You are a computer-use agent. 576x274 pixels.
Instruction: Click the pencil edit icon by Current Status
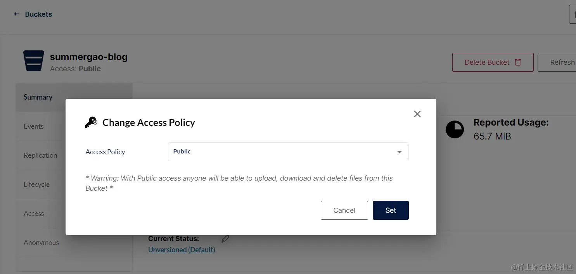pos(225,239)
